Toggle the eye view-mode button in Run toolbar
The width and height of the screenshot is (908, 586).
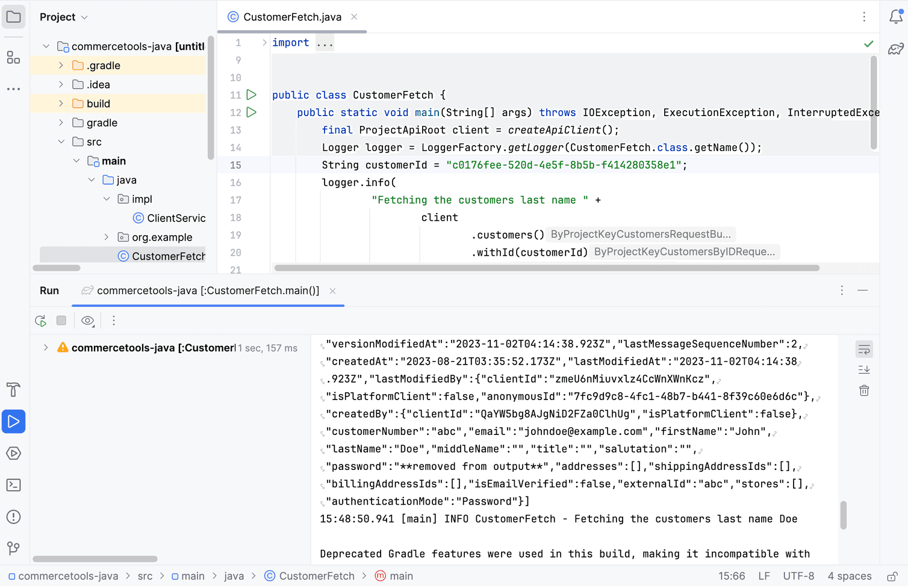[x=88, y=321]
